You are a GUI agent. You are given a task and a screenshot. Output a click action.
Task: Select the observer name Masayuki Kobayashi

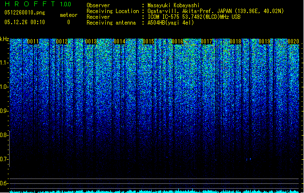(174, 5)
